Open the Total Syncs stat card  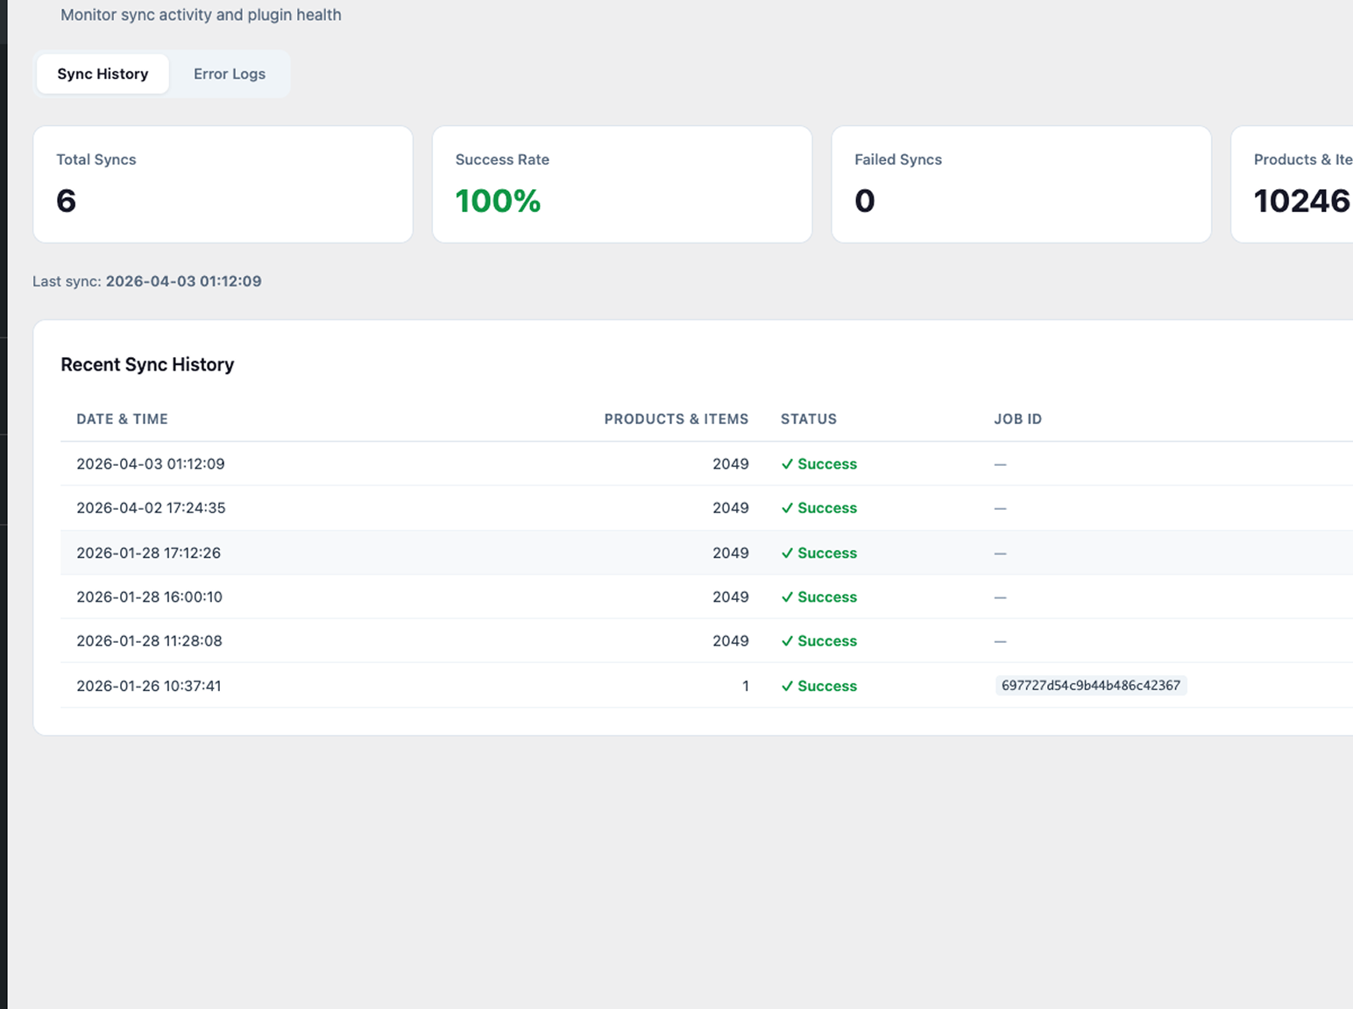coord(222,184)
